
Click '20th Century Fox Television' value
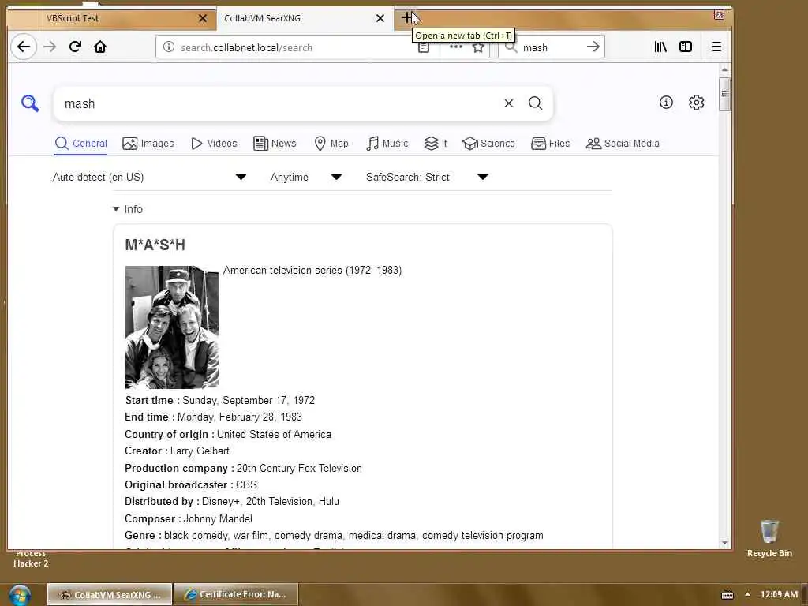[x=299, y=469]
